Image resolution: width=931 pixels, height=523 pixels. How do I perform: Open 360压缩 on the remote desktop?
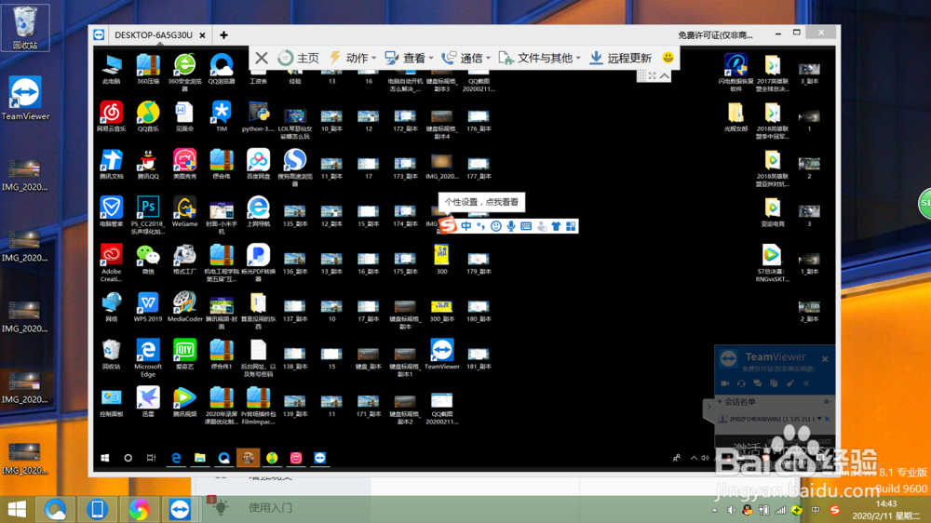point(148,68)
